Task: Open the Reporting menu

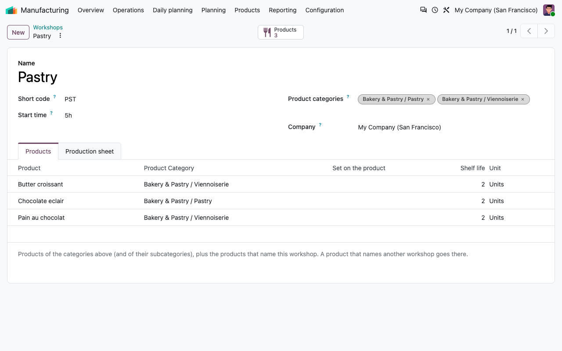Action: click(x=283, y=10)
